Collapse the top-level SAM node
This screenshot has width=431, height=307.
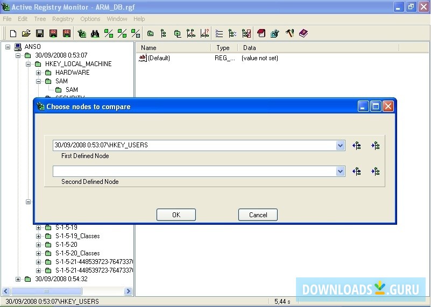coord(39,81)
